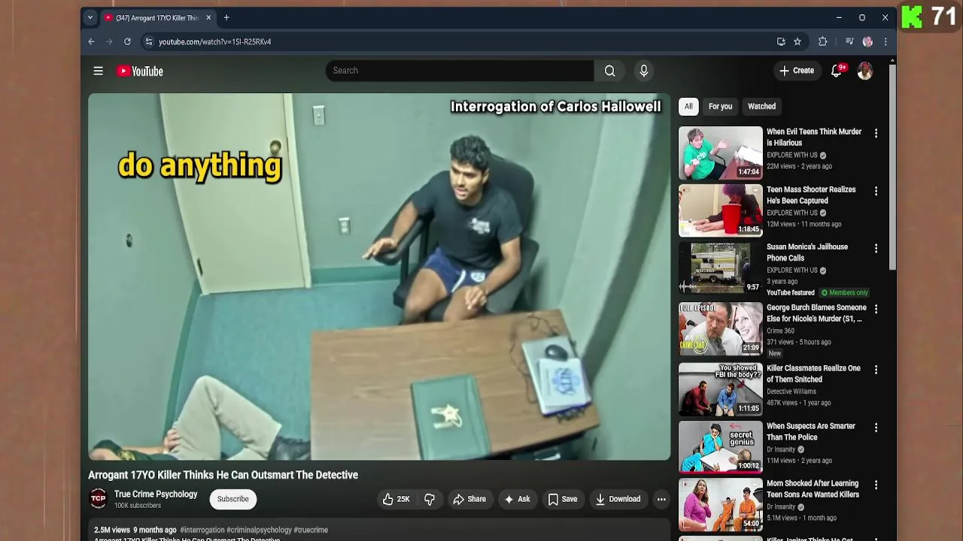
Task: Click the #interrogation hashtag
Action: click(202, 530)
